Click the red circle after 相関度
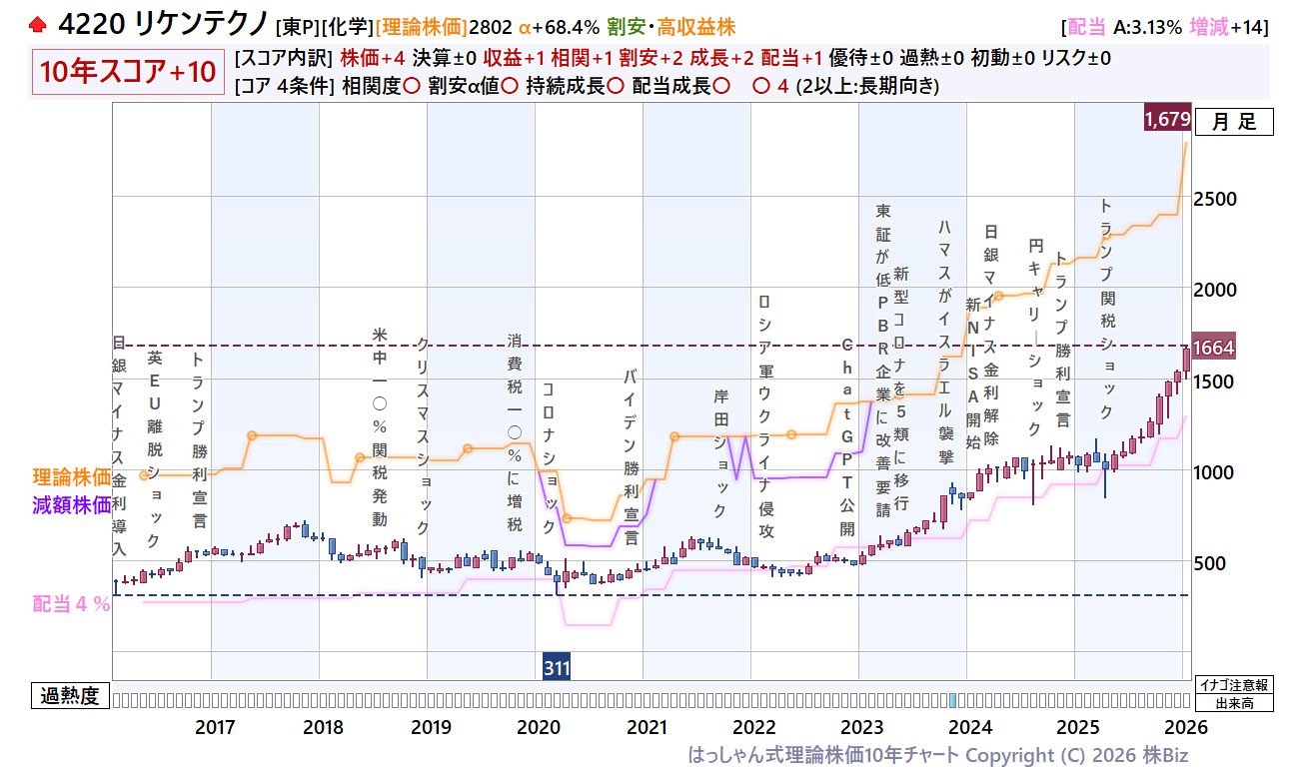Image resolution: width=1299 pixels, height=769 pixels. tap(410, 86)
